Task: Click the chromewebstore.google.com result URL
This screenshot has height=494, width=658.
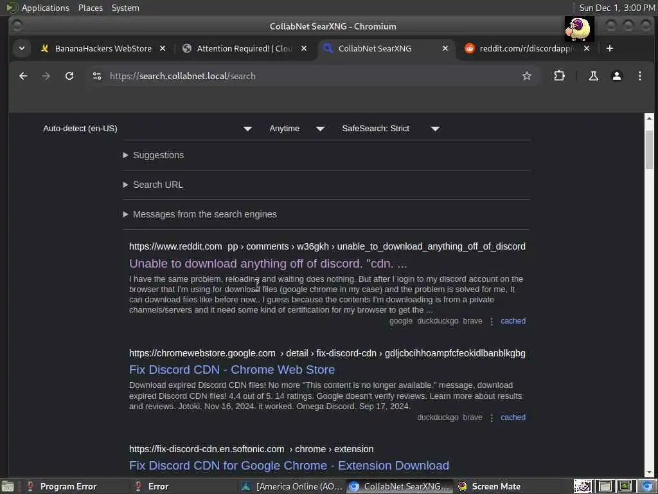Action: 327,353
